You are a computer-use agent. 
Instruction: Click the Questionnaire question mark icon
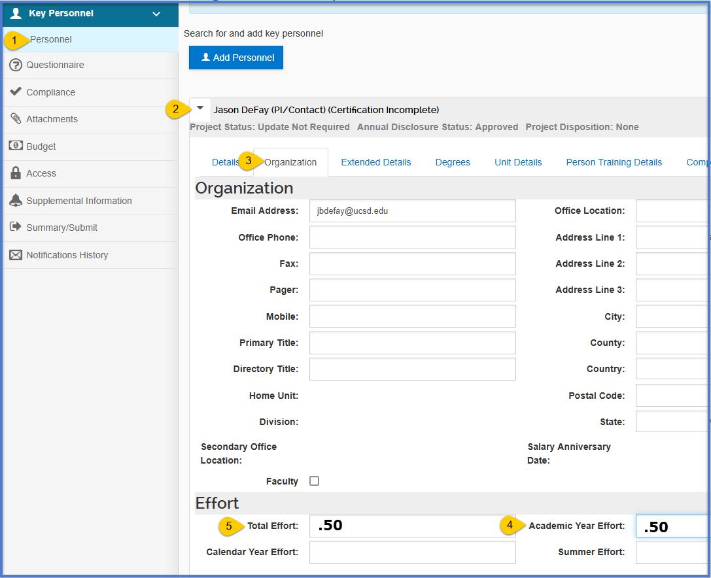(x=16, y=65)
